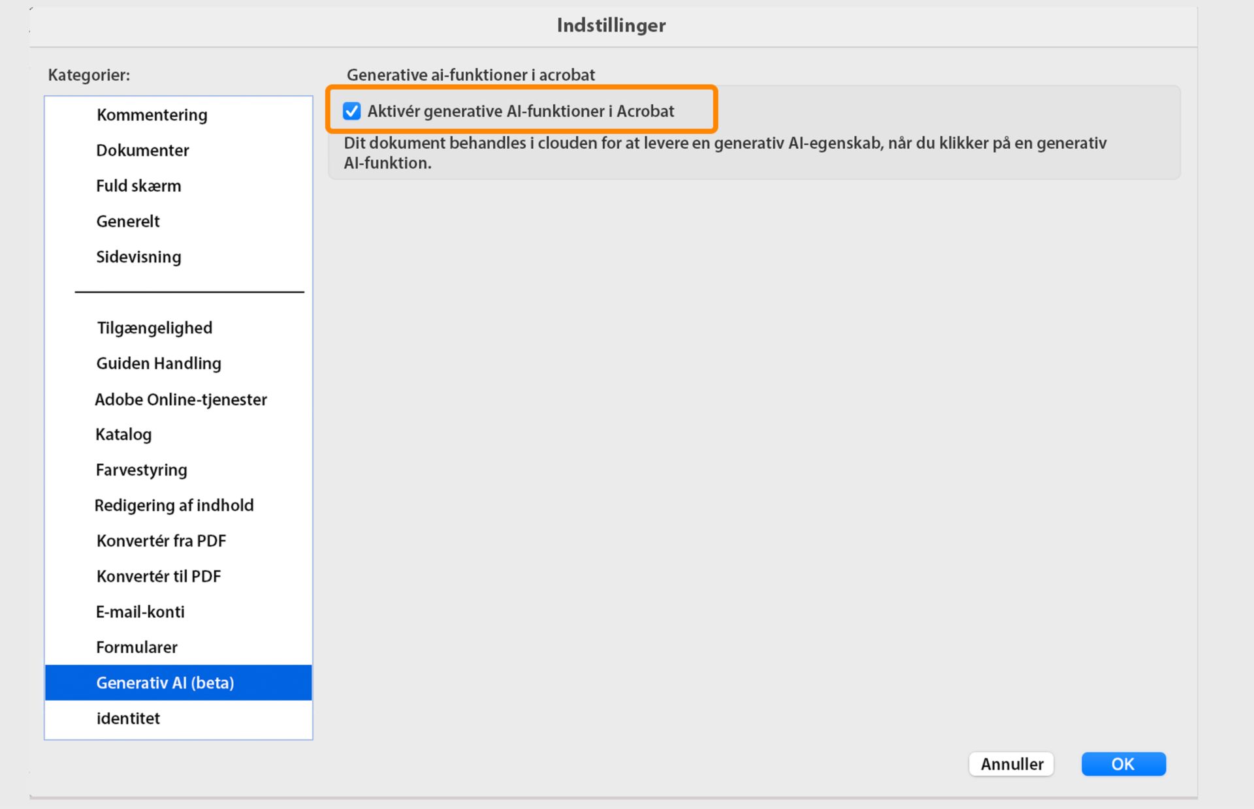The image size is (1254, 809).
Task: Select Dokumenter category
Action: (142, 150)
